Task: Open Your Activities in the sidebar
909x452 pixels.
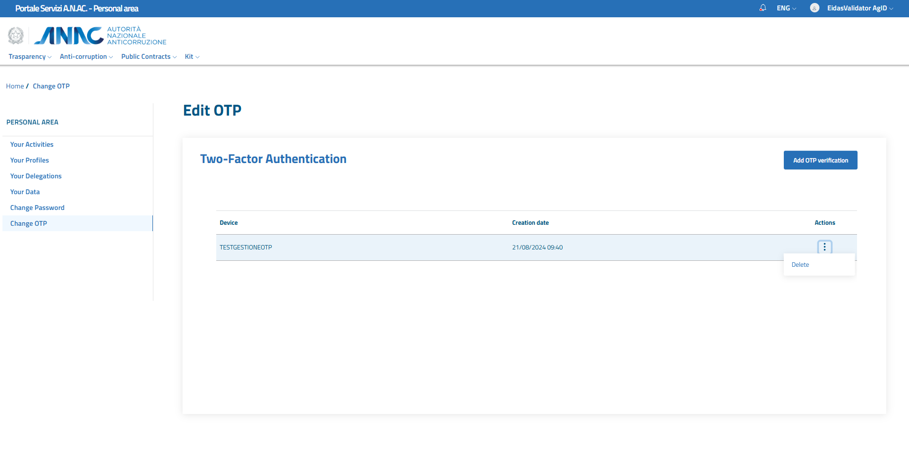Action: [32, 145]
